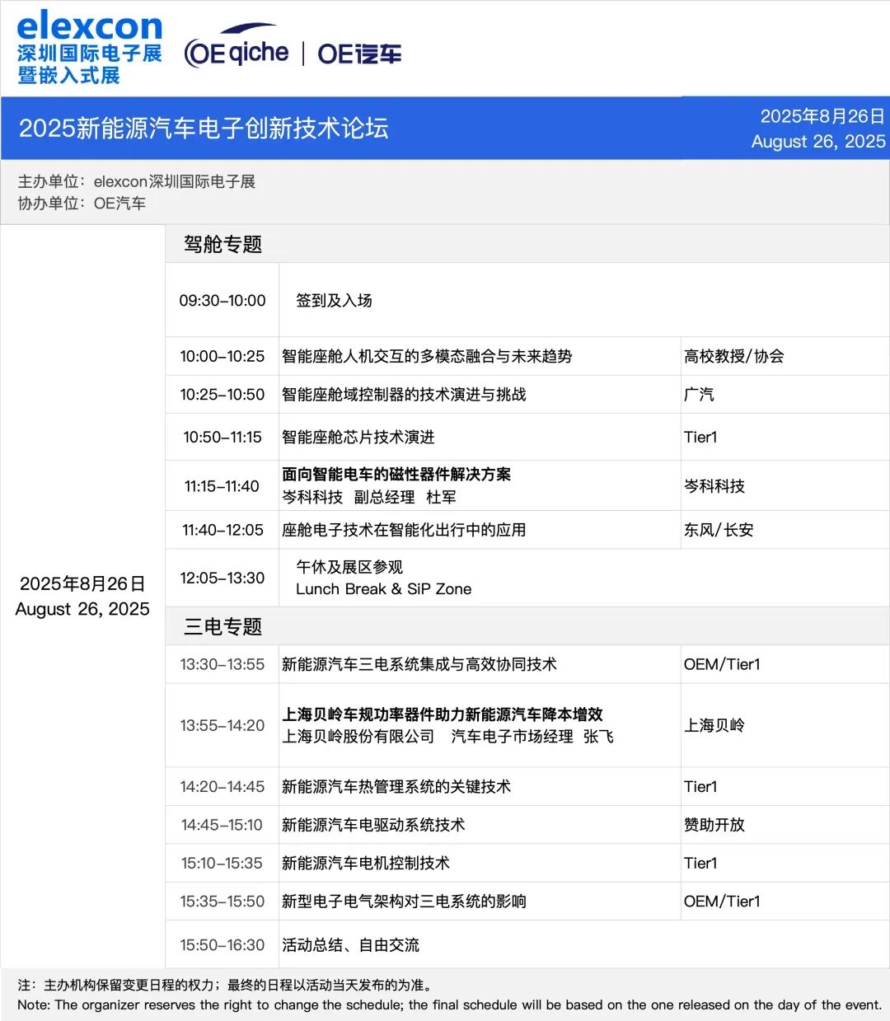This screenshot has height=1021, width=890.
Task: Click time slot 10:25–10:50
Action: pyautogui.click(x=222, y=395)
